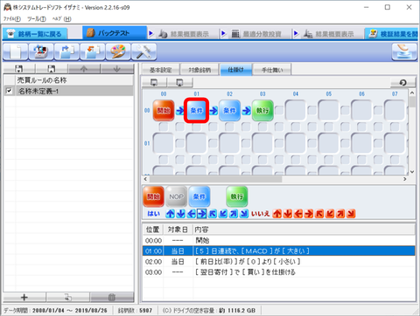Open the paint palette color settings icon
Screen dimensions: 420x316
(118, 52)
